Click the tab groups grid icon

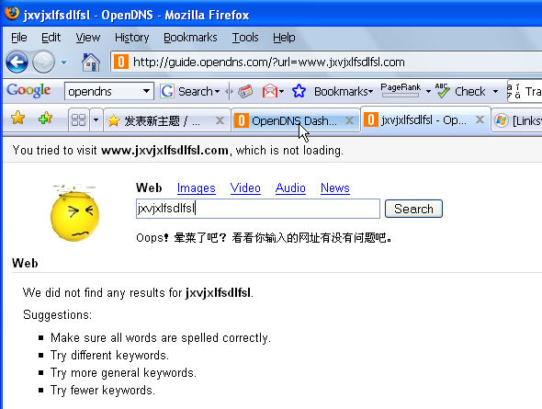click(x=78, y=120)
